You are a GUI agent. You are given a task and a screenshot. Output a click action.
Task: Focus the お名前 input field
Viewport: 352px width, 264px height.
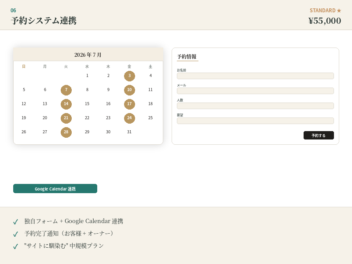click(255, 76)
